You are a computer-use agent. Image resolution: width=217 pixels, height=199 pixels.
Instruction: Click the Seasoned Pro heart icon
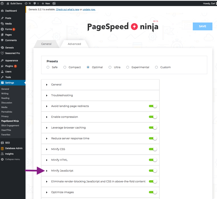pos(2,53)
